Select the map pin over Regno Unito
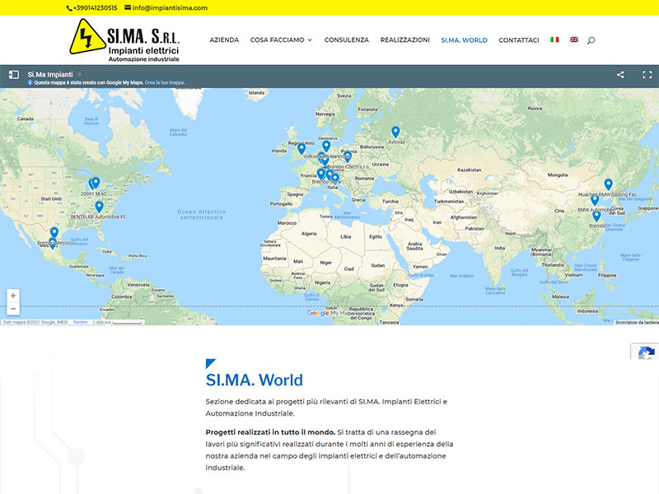 click(301, 149)
